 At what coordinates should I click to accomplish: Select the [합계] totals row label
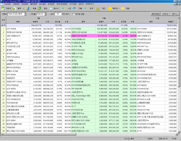[3, 25]
